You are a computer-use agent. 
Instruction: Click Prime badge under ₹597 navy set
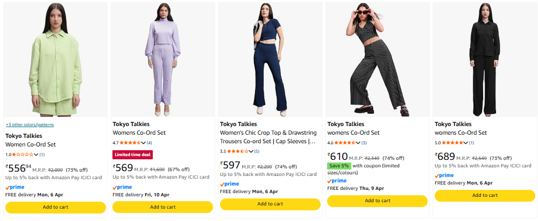click(x=230, y=184)
